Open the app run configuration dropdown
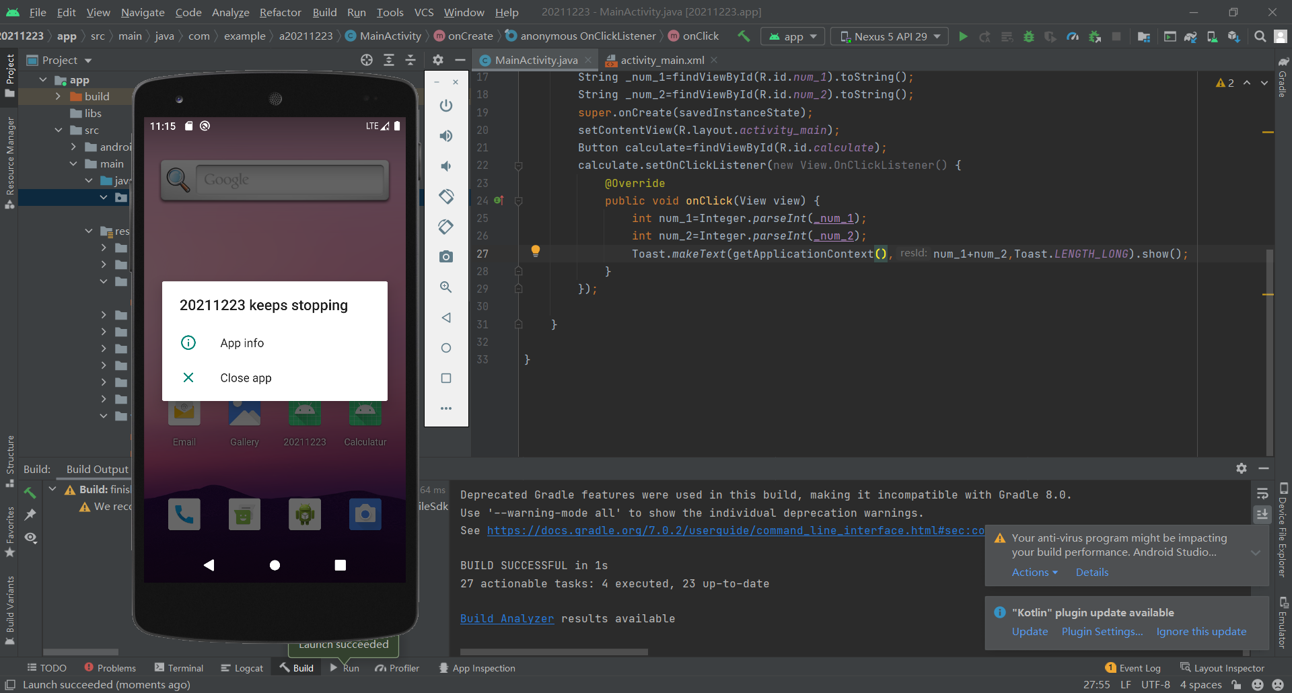The width and height of the screenshot is (1292, 693). (793, 36)
